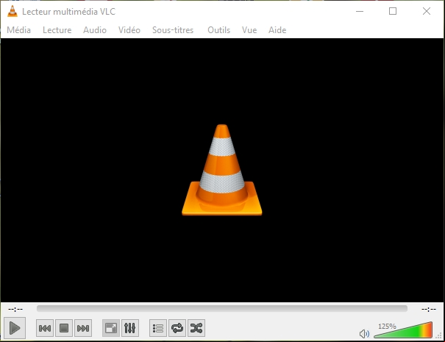Minimize the VLC window
This screenshot has height=342, width=445.
tap(360, 11)
